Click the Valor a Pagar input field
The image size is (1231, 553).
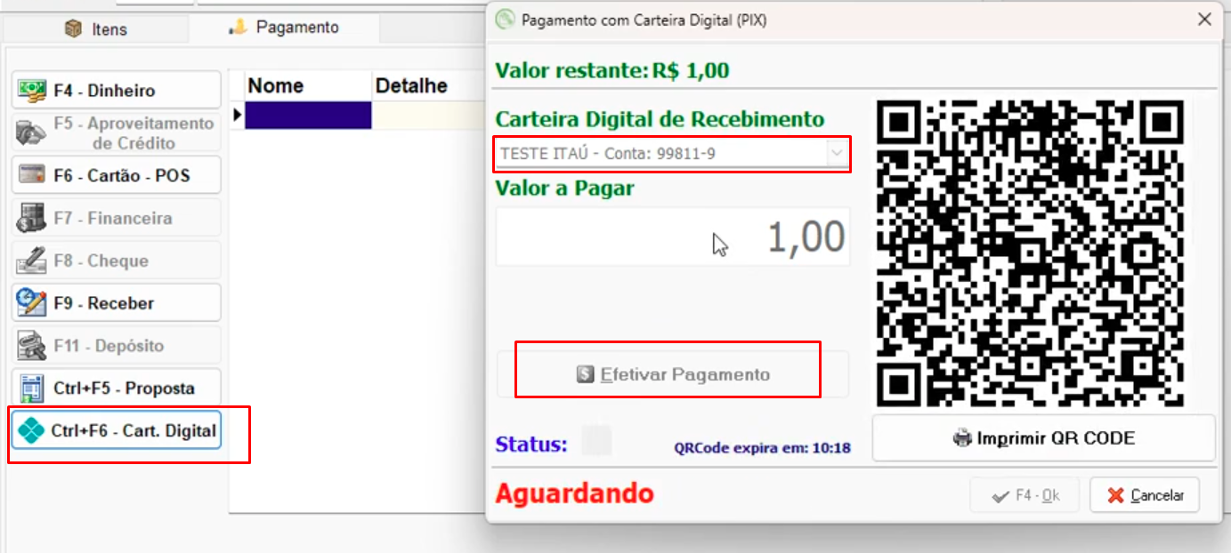[x=672, y=236]
